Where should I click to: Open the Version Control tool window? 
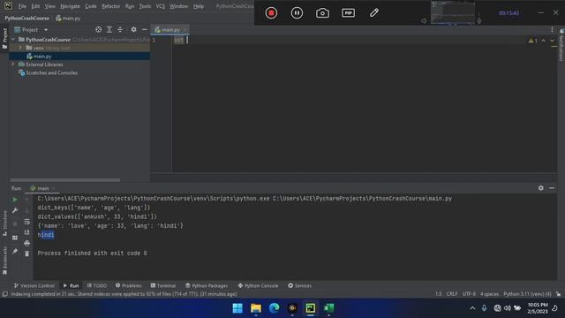(34, 285)
